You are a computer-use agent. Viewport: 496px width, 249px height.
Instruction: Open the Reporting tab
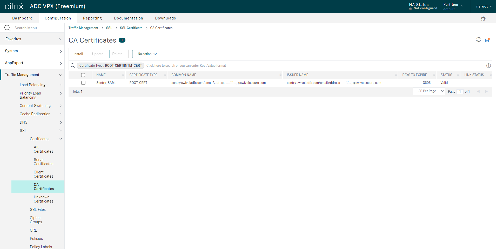point(92,18)
